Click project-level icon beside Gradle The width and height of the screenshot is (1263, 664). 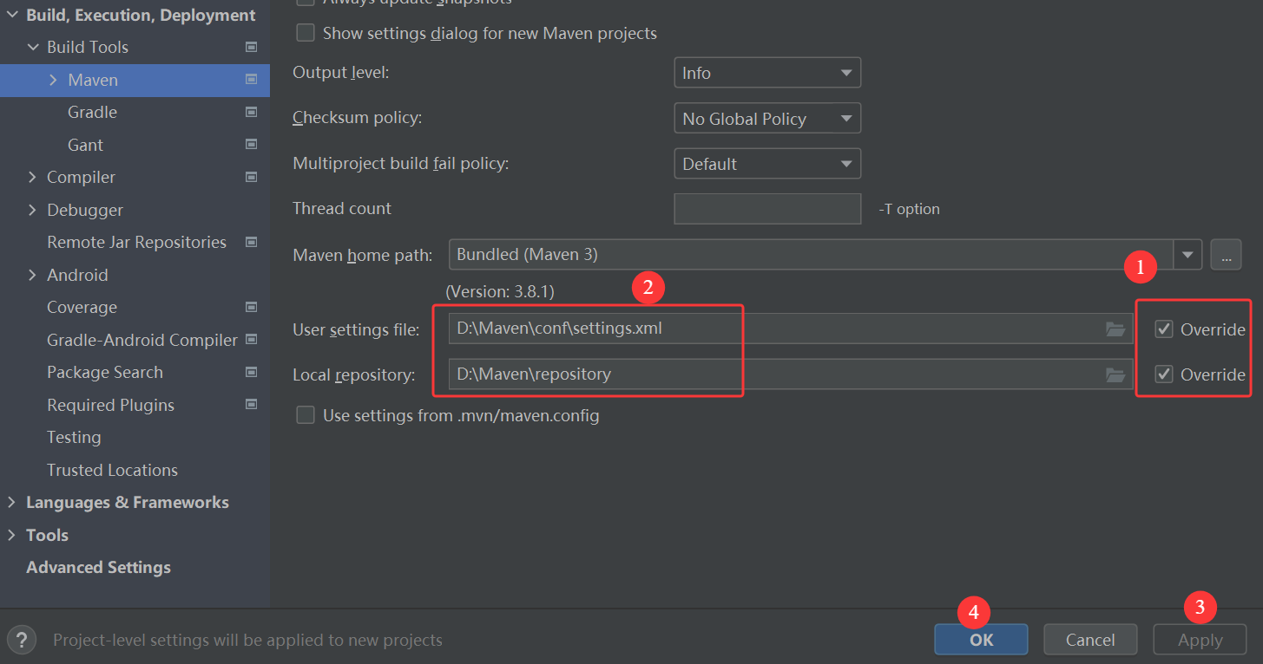click(251, 112)
